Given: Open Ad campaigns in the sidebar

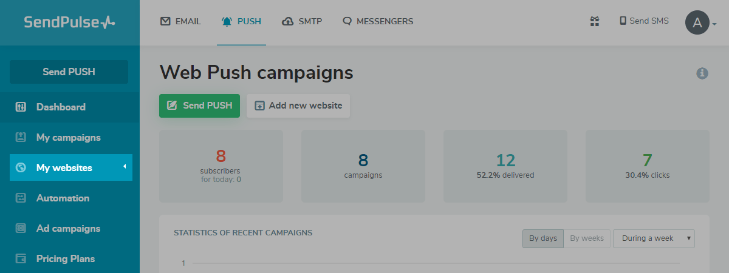Looking at the screenshot, I should tap(70, 228).
